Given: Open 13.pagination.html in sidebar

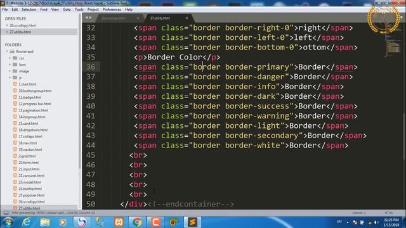Looking at the screenshot, I should (x=33, y=110).
